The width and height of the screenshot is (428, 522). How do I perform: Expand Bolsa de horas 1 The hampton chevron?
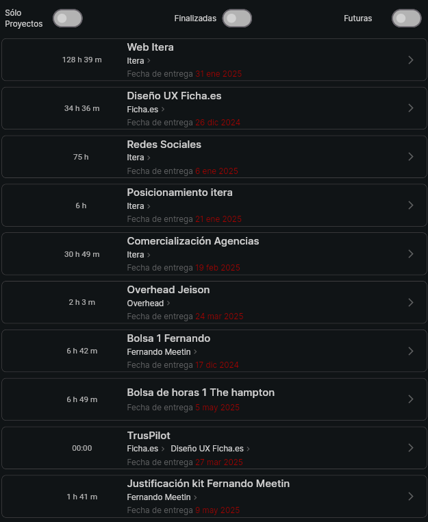(x=411, y=399)
